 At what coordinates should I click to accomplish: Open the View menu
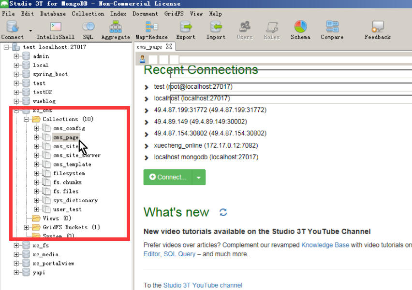pos(196,14)
